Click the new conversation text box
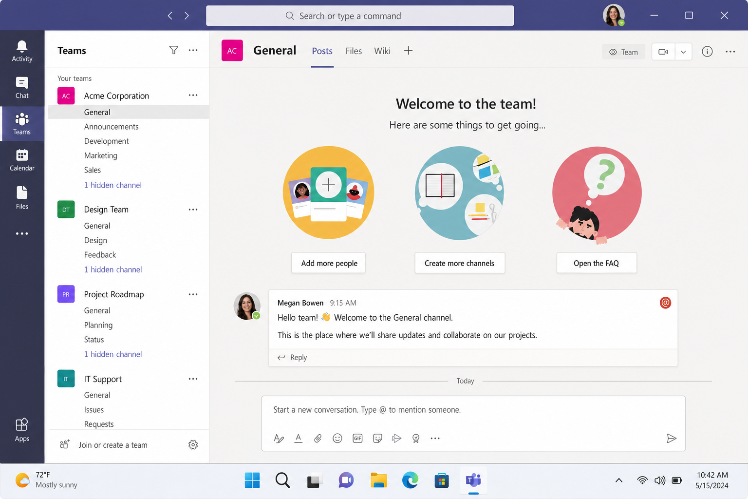 (x=473, y=410)
